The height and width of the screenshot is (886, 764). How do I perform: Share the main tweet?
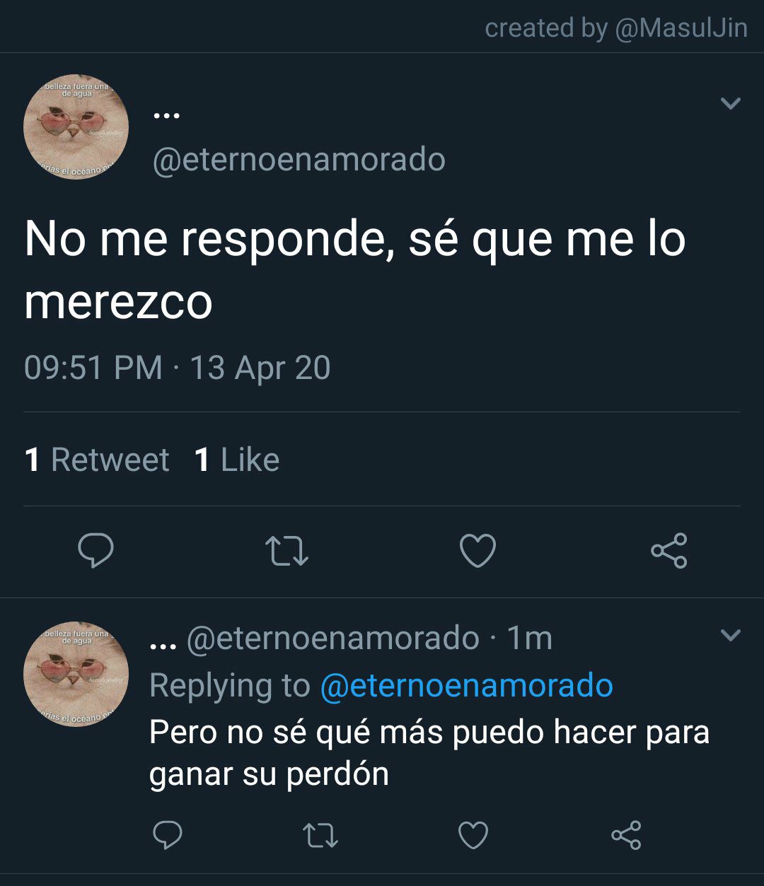[x=668, y=551]
